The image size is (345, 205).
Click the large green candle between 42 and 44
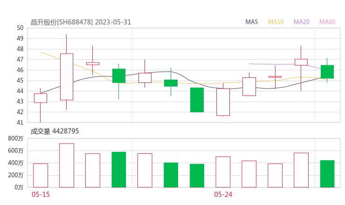[x=197, y=100]
